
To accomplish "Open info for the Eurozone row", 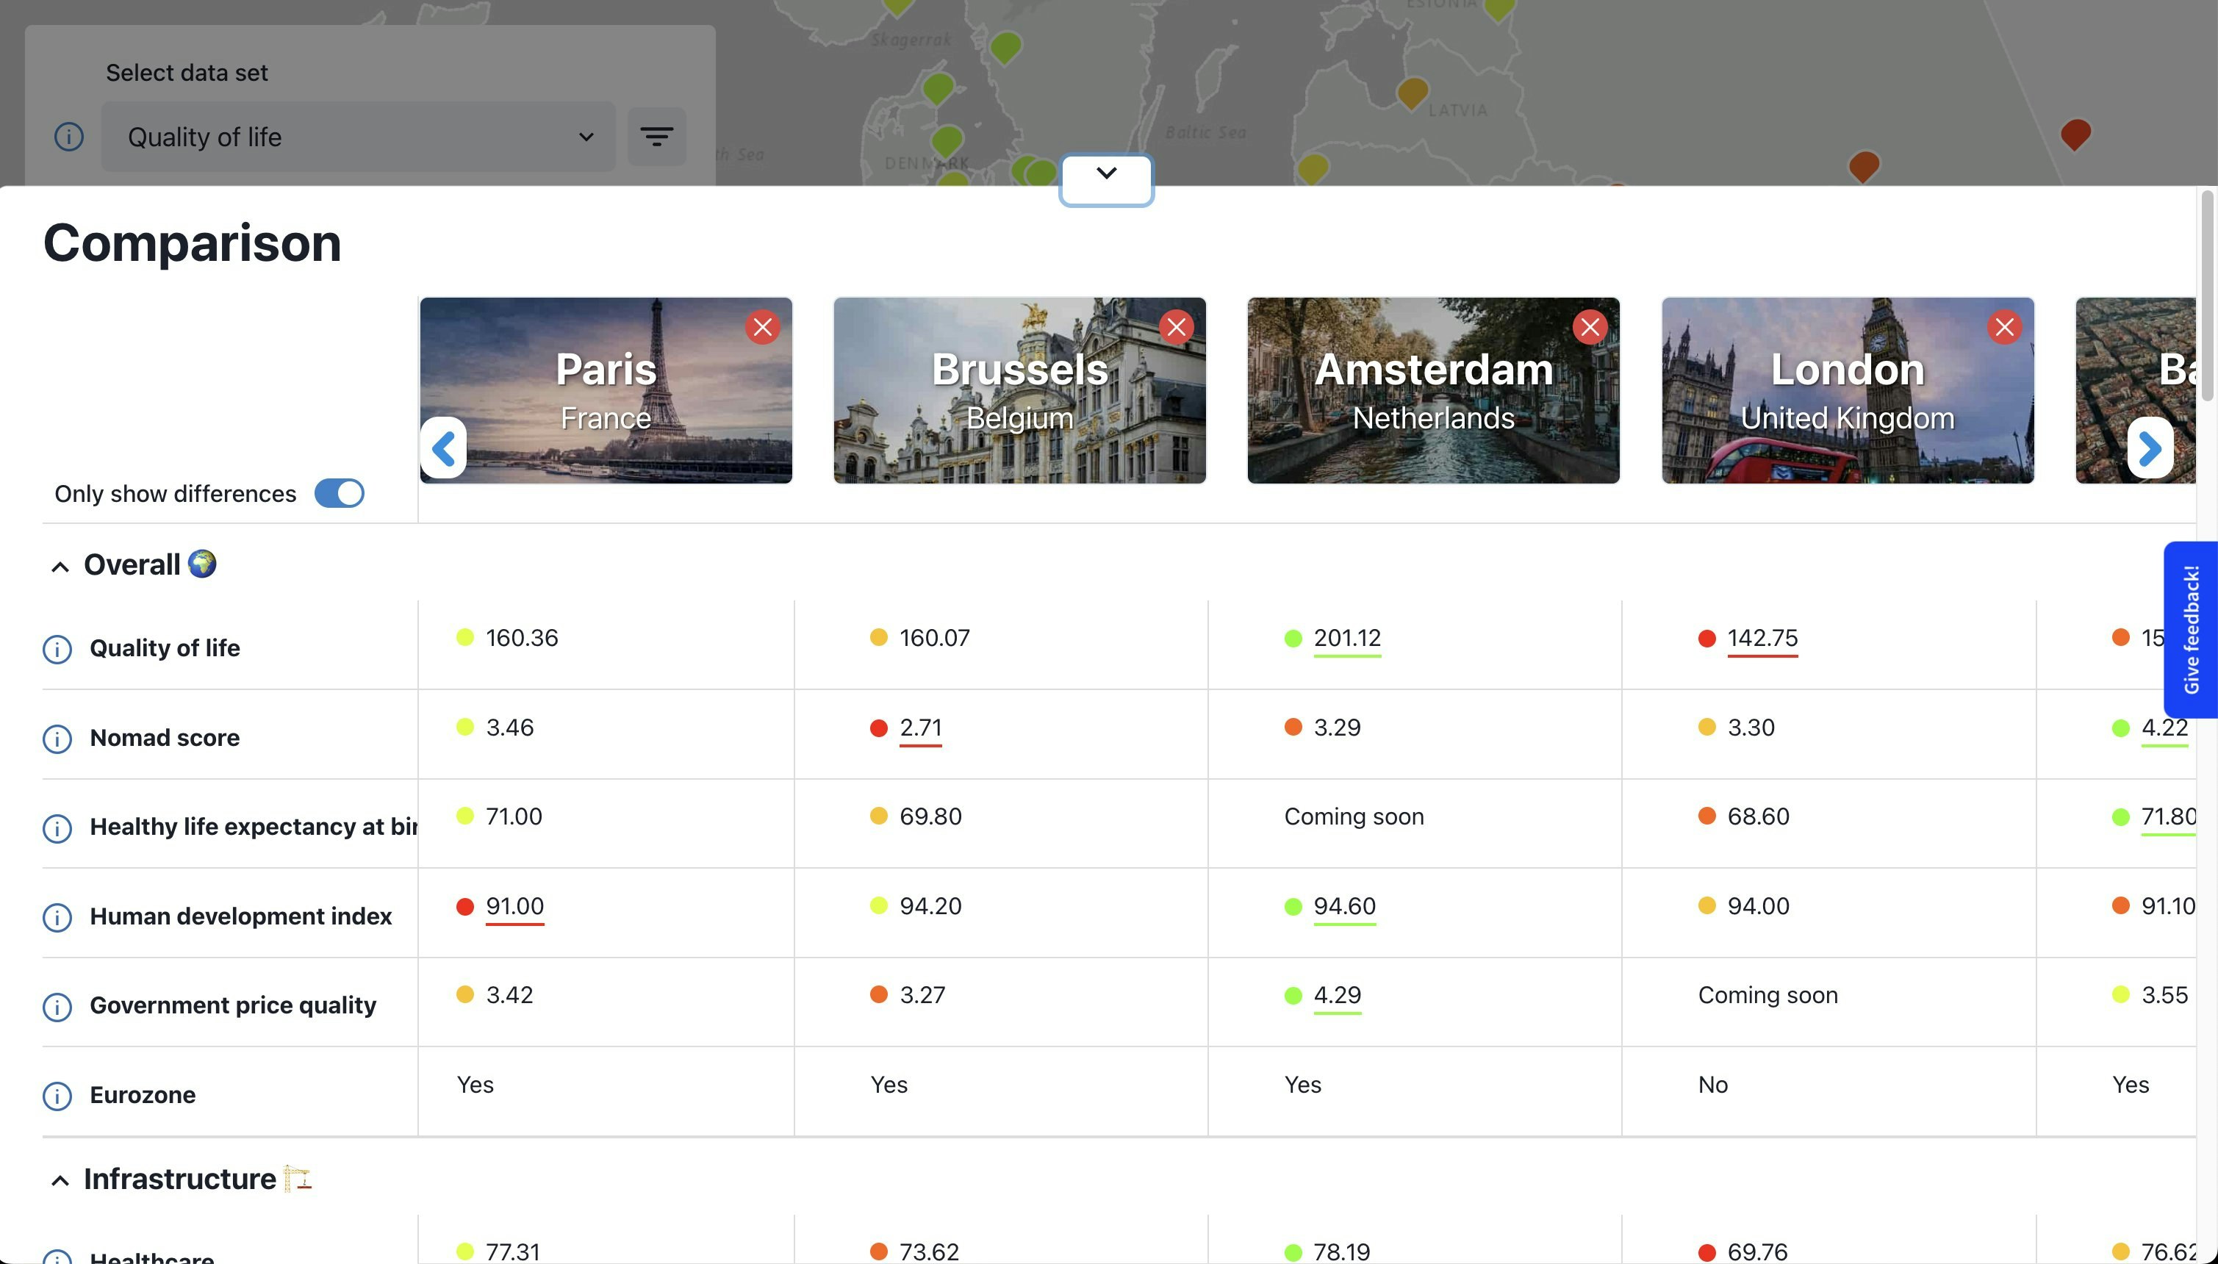I will (57, 1096).
